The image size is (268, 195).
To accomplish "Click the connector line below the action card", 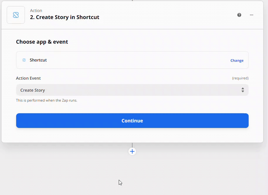I will click(132, 145).
